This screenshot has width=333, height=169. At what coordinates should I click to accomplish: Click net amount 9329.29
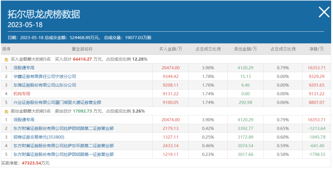click(x=317, y=77)
